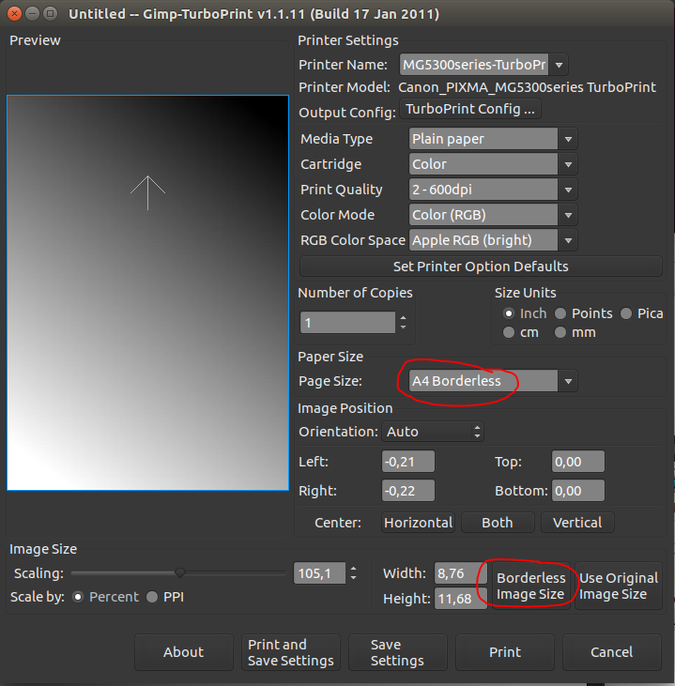Switch scaling mode to PPI

coord(152,597)
